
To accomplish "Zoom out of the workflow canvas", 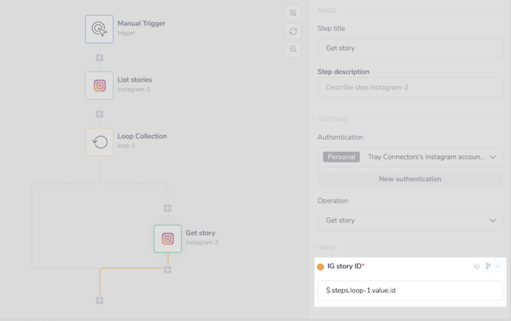I will (x=293, y=49).
